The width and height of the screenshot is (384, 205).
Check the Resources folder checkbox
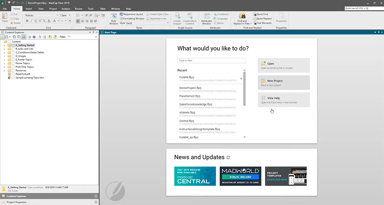pyautogui.click(x=13, y=70)
